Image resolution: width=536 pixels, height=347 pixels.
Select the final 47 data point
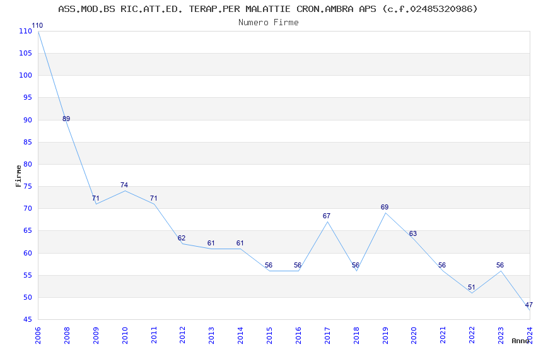click(x=529, y=310)
